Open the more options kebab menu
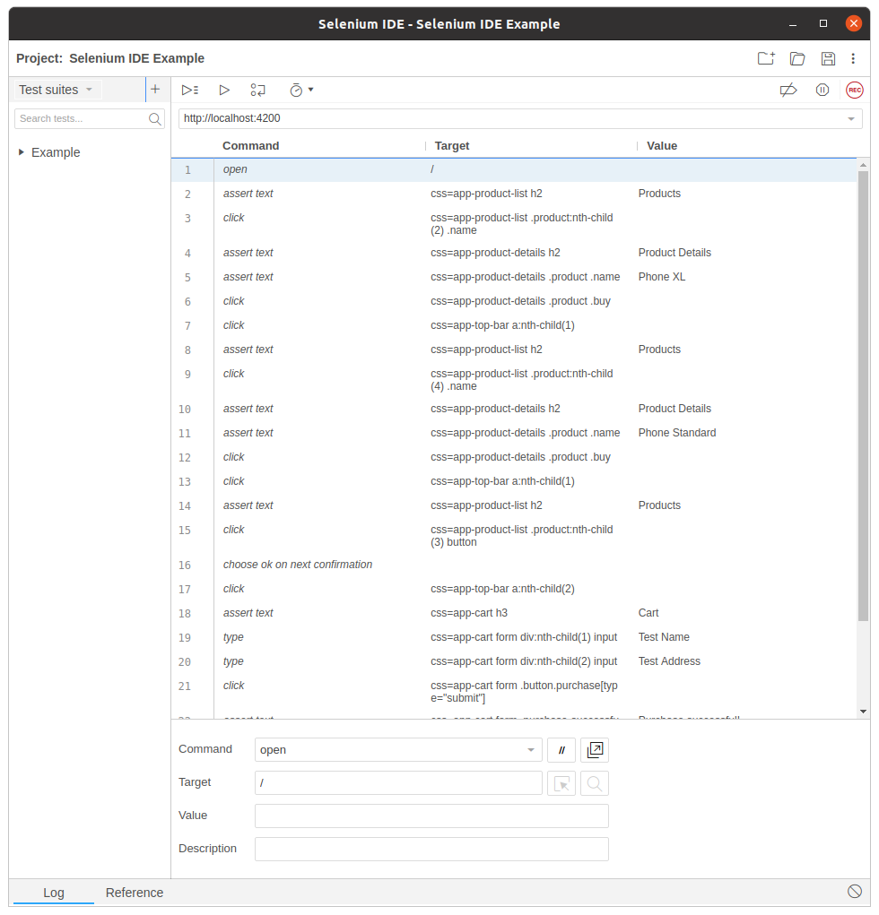This screenshot has width=879, height=915. [x=853, y=58]
